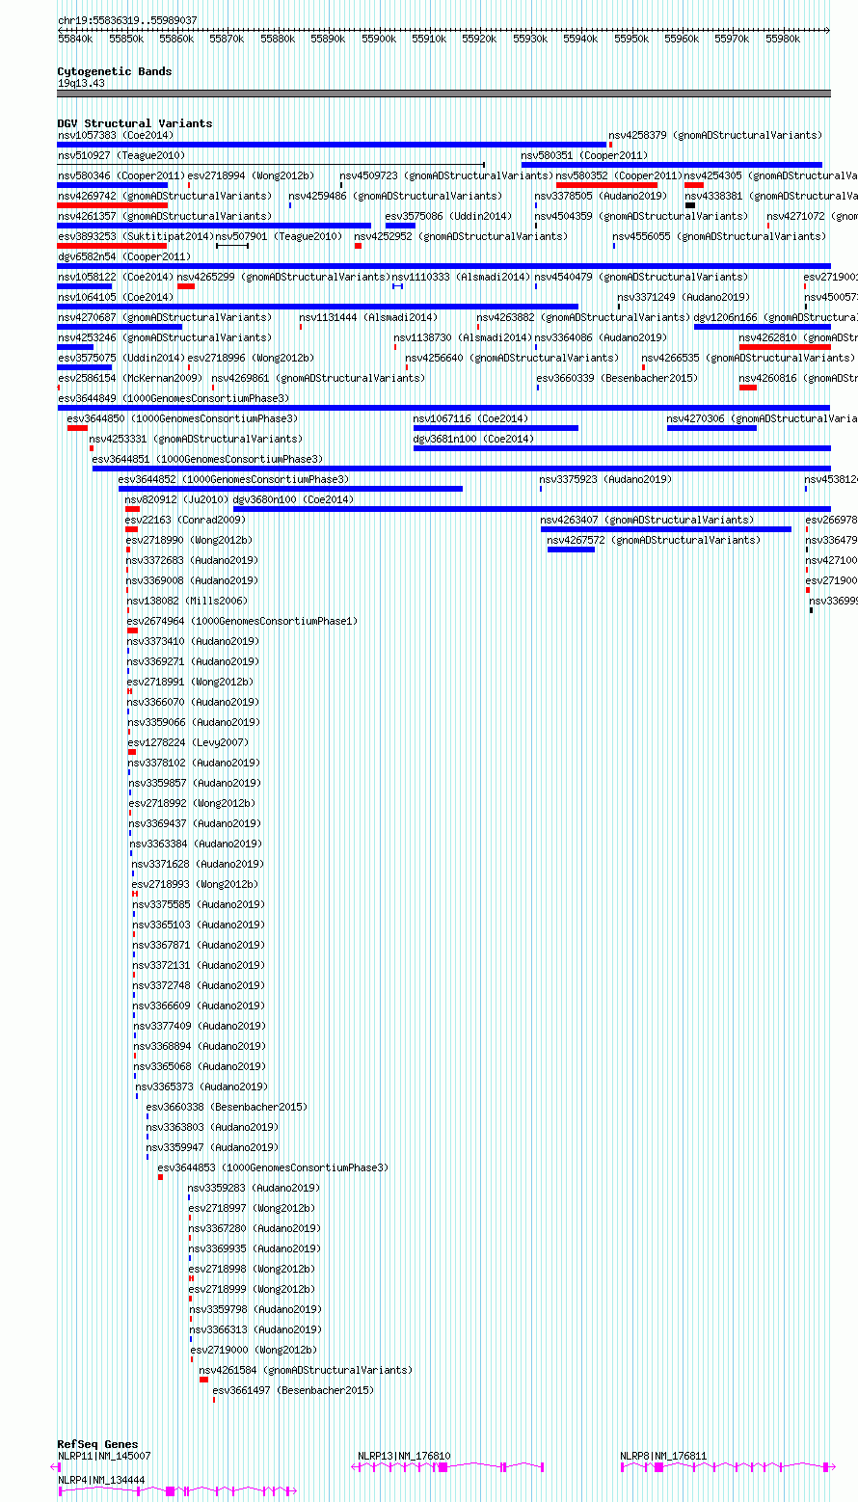The height and width of the screenshot is (1502, 858).
Task: Open esv3893253 (Suktitipat2014) variant
Action: pos(136,236)
